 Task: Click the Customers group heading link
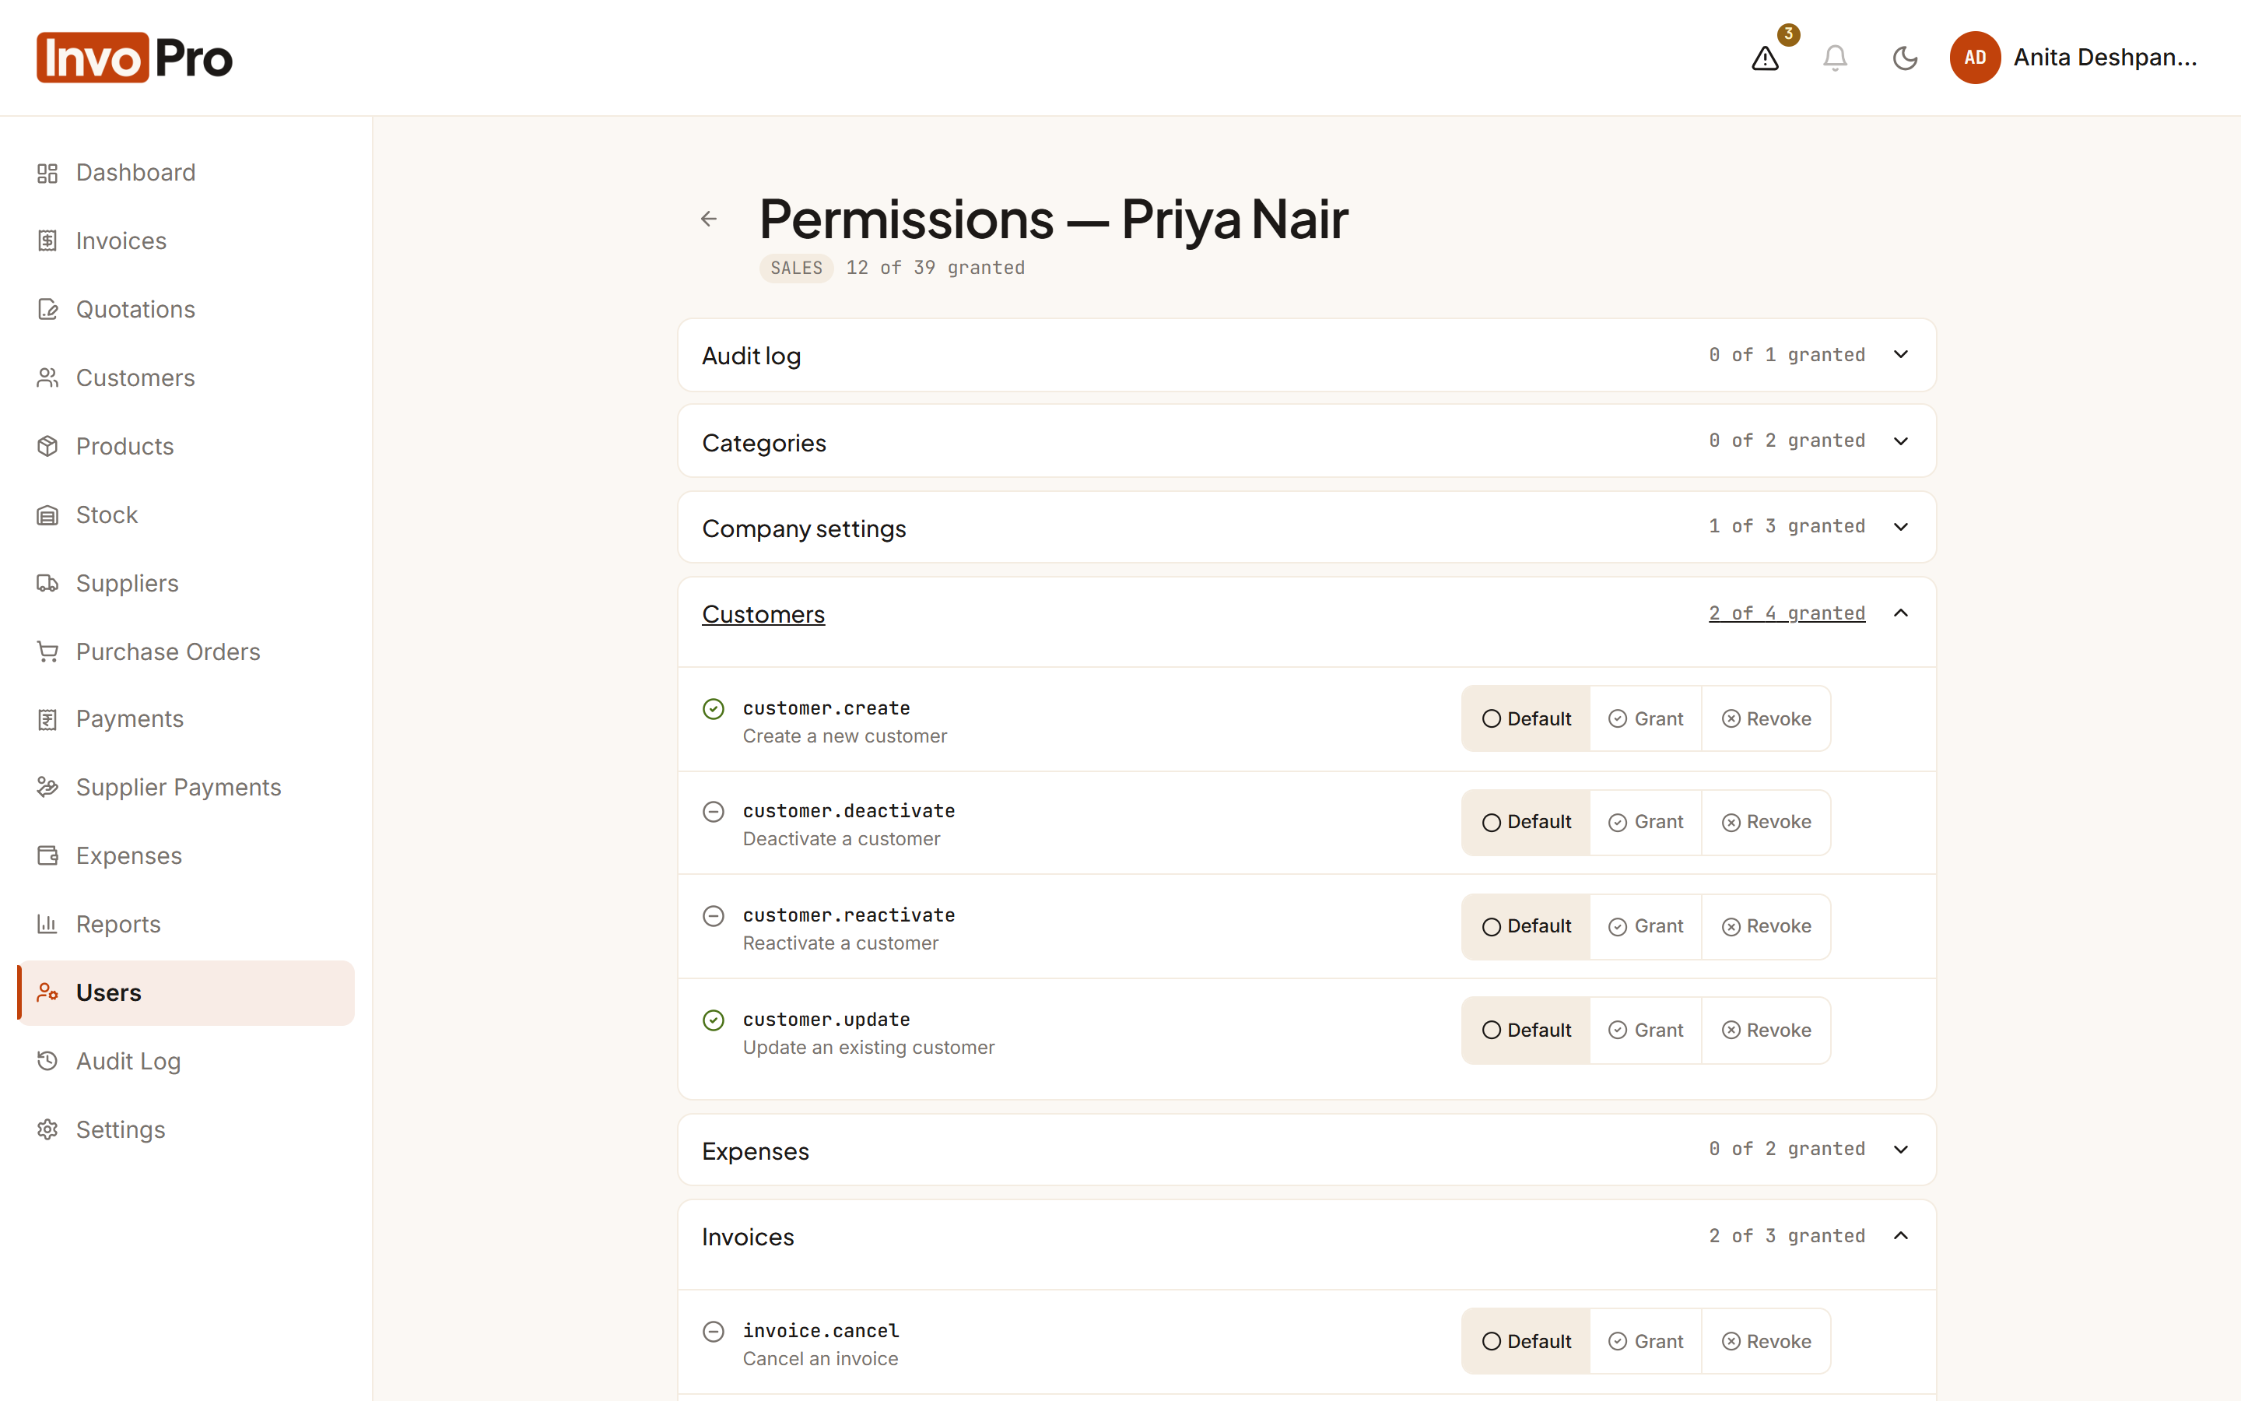coord(763,614)
